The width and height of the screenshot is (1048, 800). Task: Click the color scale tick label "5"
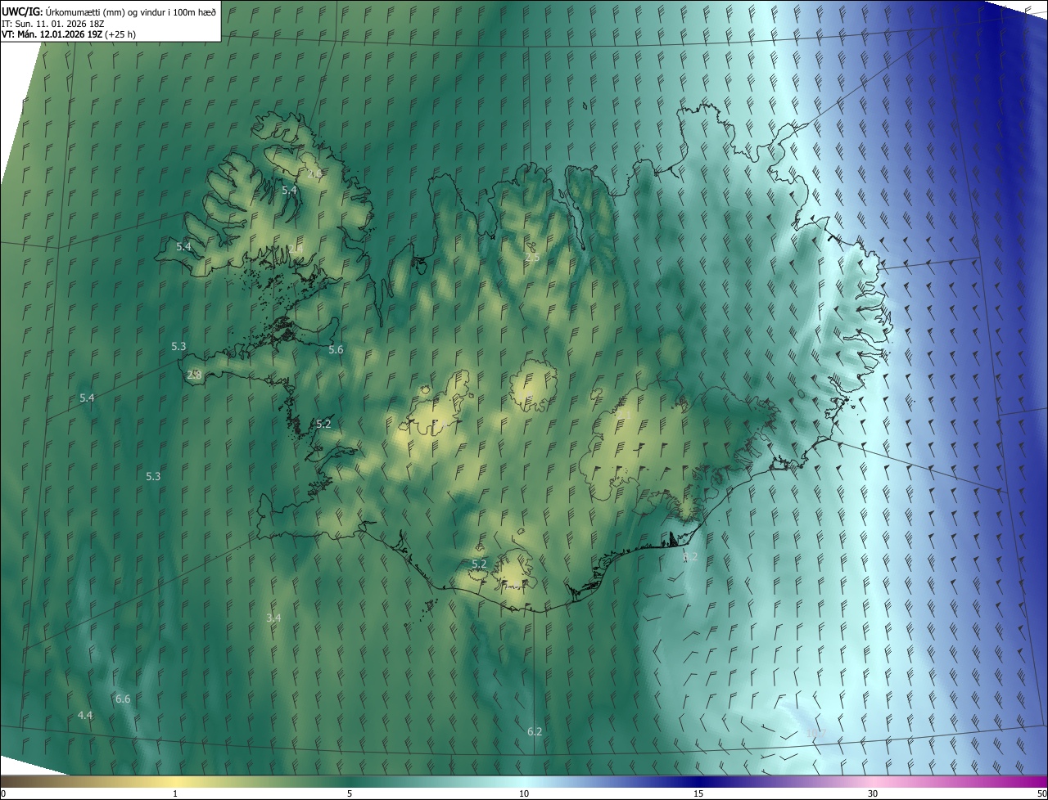pyautogui.click(x=350, y=793)
